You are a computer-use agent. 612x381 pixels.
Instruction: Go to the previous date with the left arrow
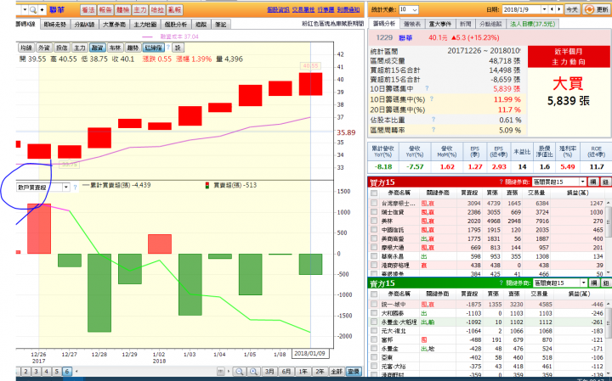(552, 9)
